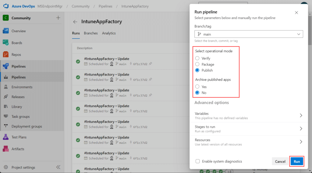Click the pin icon on the third run
The image size is (312, 173).
(151, 95)
